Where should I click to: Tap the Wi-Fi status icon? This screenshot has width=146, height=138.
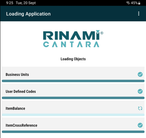tap(128, 3)
